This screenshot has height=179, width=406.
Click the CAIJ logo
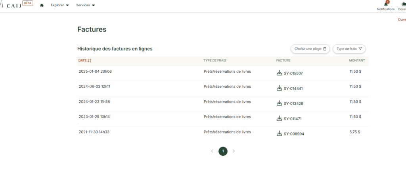click(x=14, y=5)
